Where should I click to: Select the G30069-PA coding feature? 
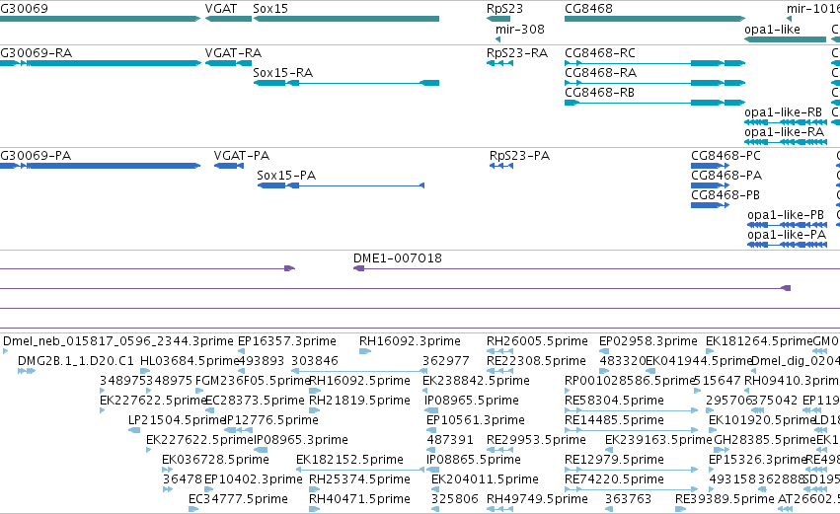pyautogui.click(x=100, y=166)
